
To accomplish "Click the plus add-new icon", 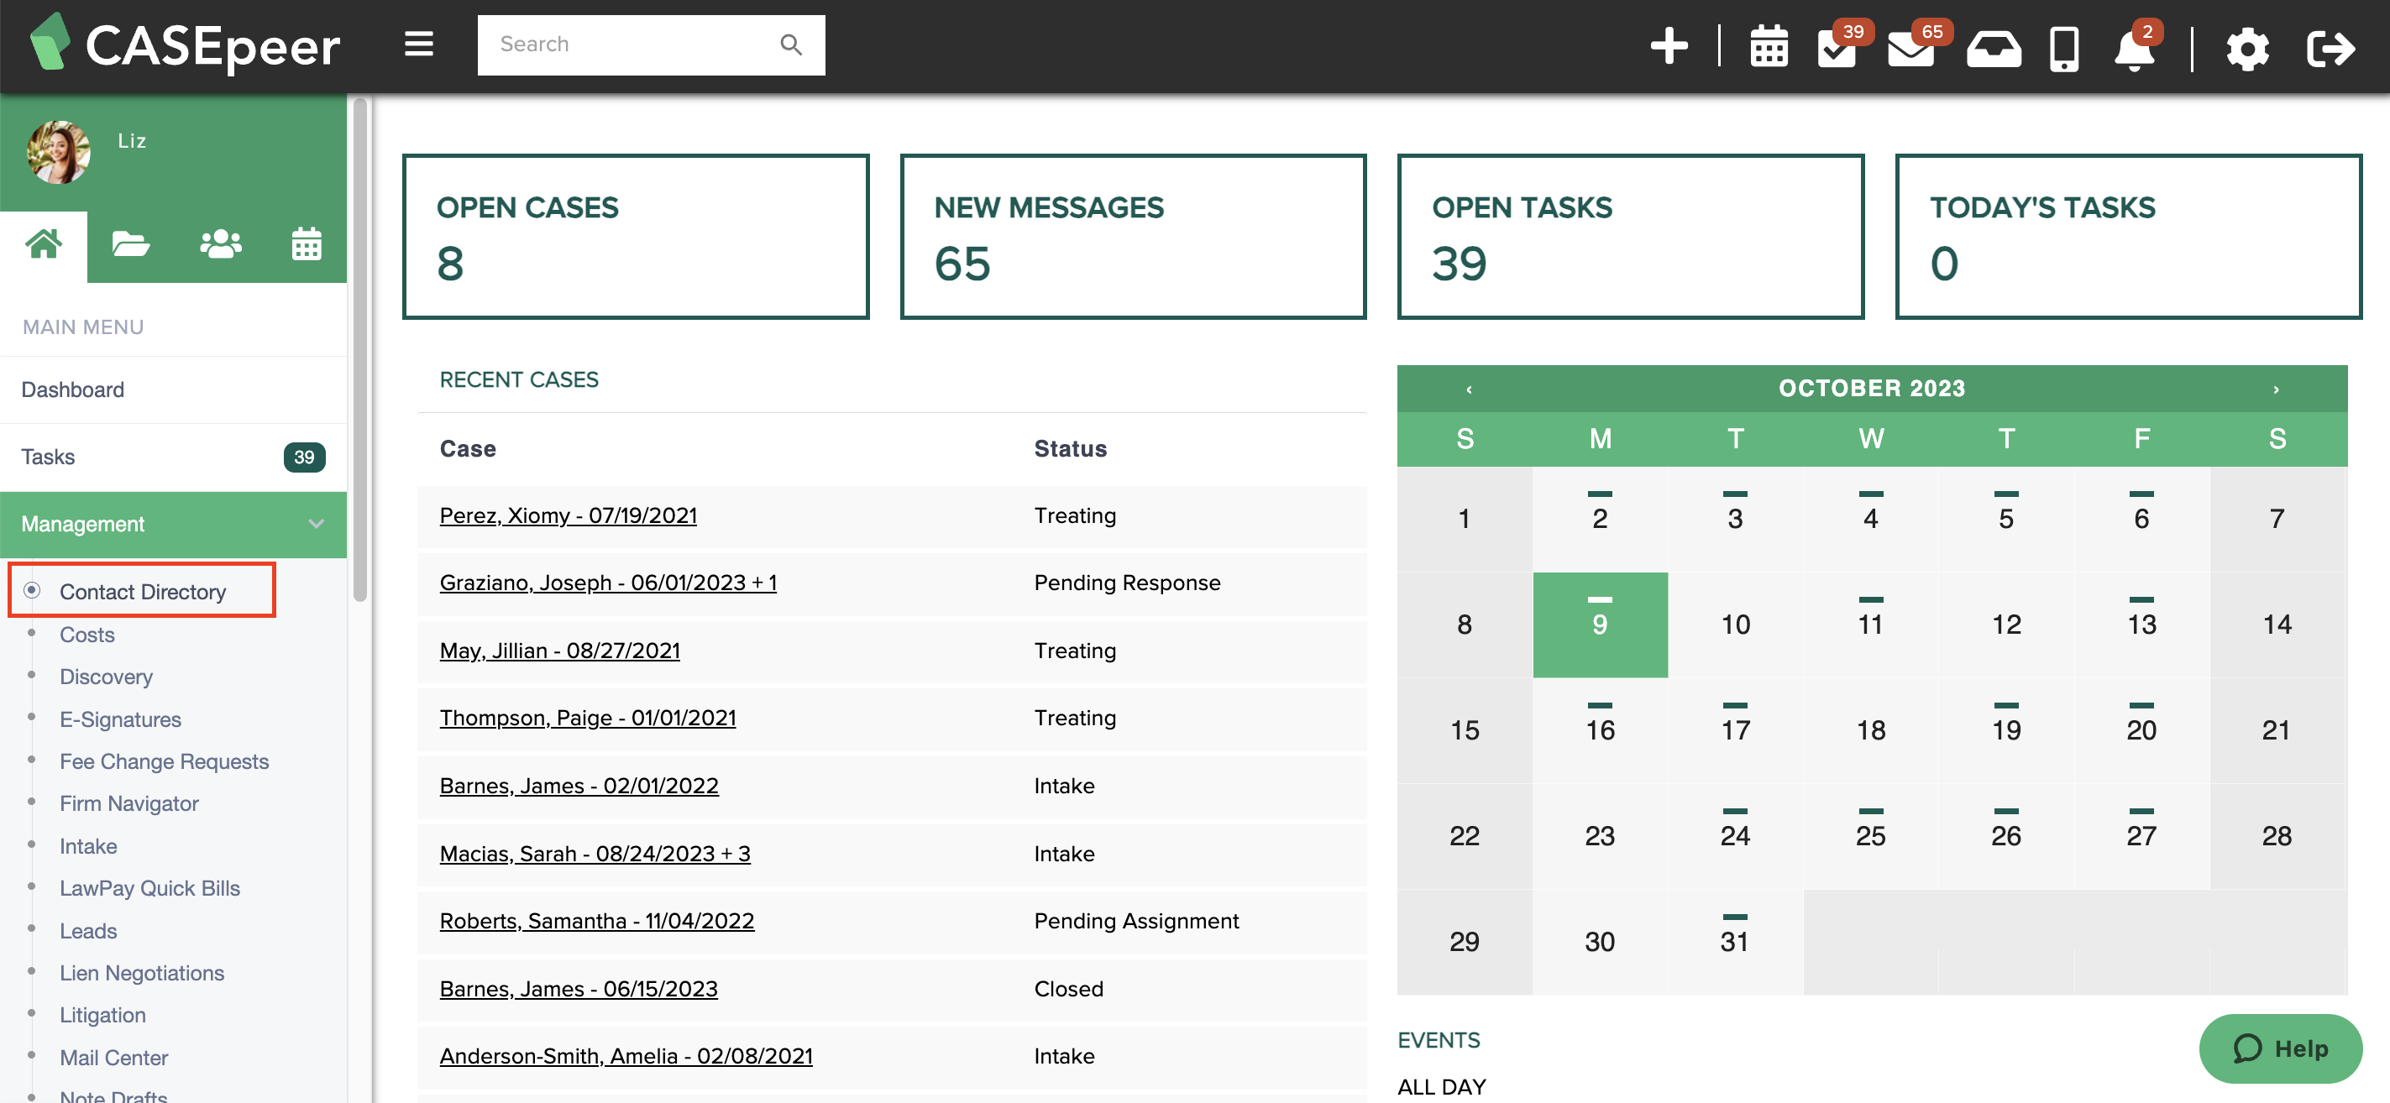I will pyautogui.click(x=1669, y=45).
